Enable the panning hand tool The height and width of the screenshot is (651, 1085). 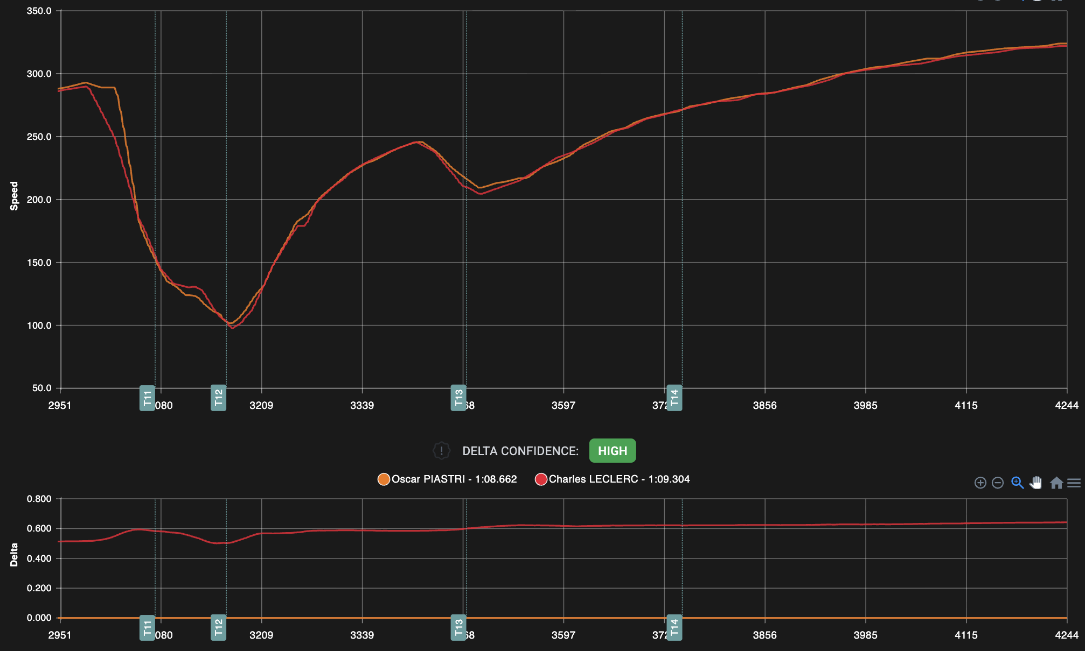point(1036,483)
